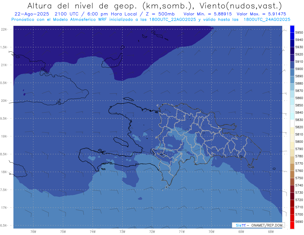Screen dimensions: 304x235
Task: Pick the legend color between 5840 and 5850
Action: pyautogui.click(x=292, y=109)
